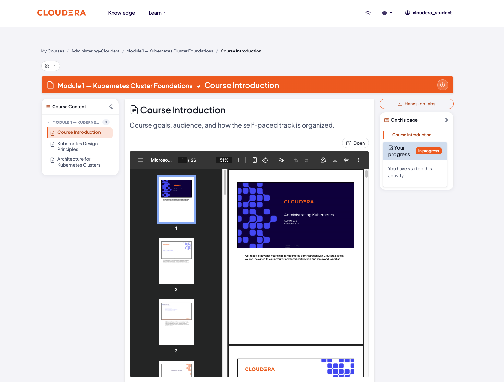Select Course Introduction in course content
This screenshot has height=382, width=504.
pos(80,133)
